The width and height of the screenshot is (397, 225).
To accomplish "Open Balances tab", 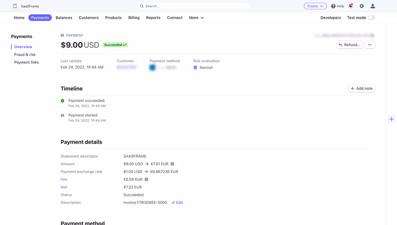I will tap(64, 18).
